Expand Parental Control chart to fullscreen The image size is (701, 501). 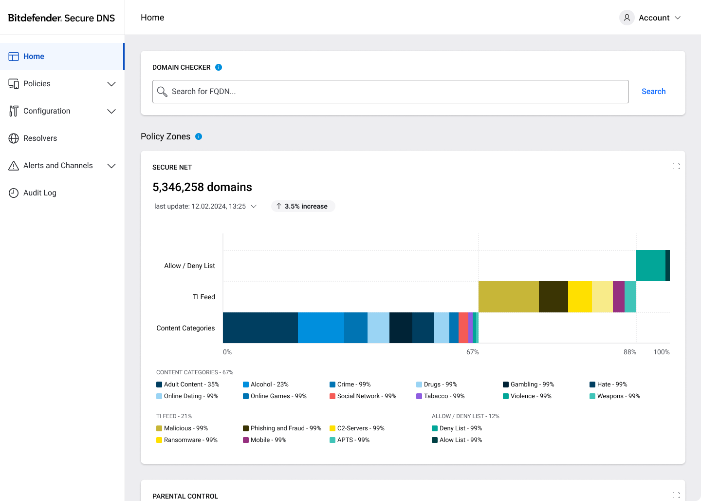coord(676,495)
